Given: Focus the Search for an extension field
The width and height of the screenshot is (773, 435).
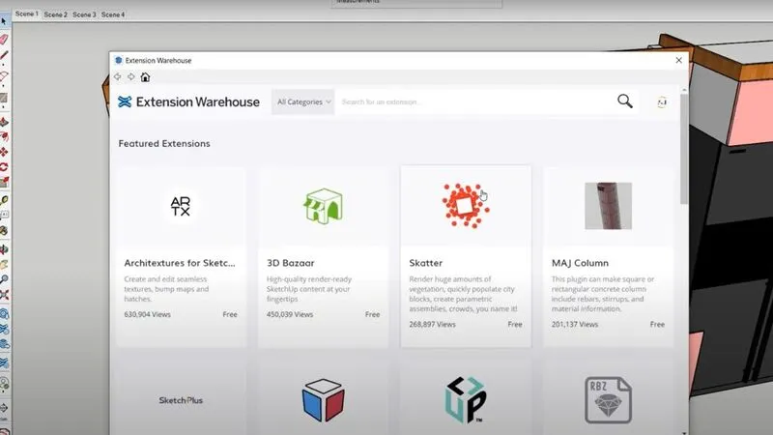Looking at the screenshot, I should 475,102.
